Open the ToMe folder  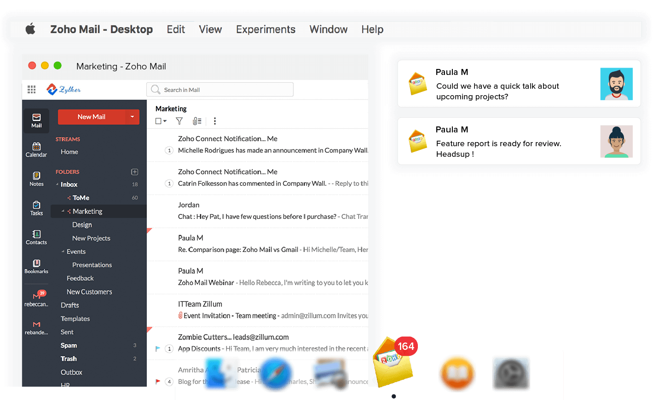[x=81, y=198]
